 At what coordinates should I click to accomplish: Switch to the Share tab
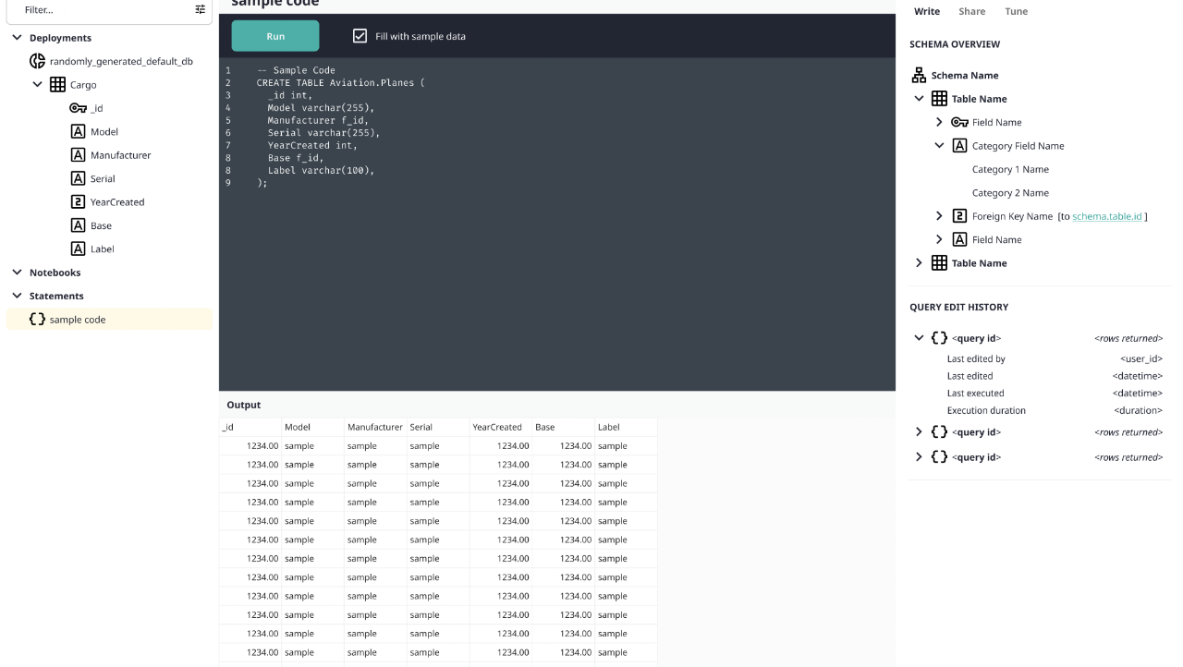[971, 11]
